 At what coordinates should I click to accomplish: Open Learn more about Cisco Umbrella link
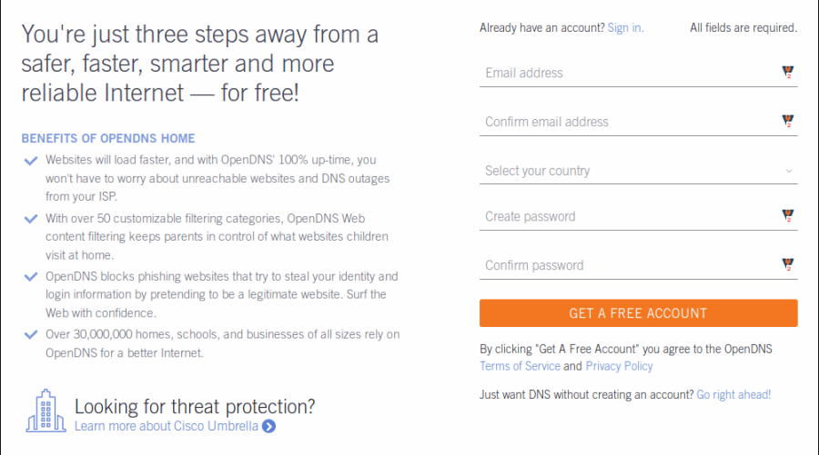tap(167, 426)
